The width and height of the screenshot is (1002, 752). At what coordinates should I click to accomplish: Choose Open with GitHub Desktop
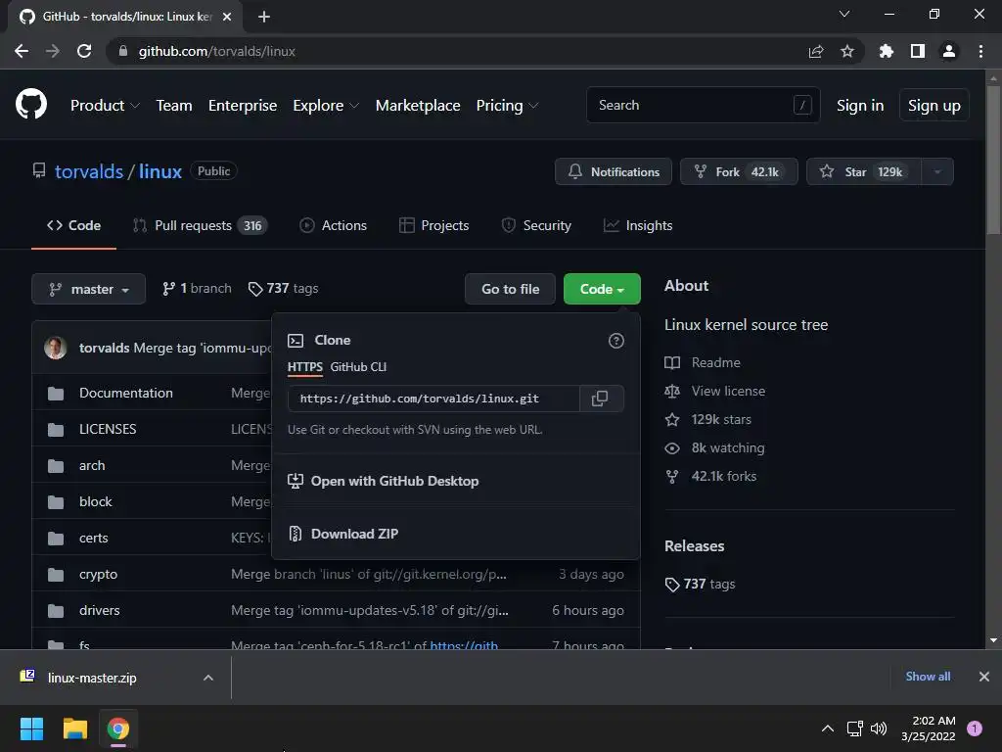384,481
